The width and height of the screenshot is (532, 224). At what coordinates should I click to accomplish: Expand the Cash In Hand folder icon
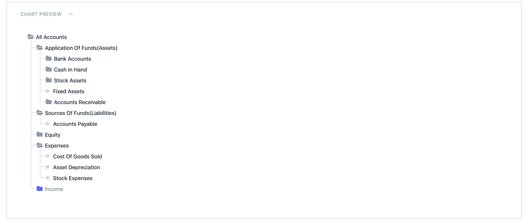click(x=49, y=69)
